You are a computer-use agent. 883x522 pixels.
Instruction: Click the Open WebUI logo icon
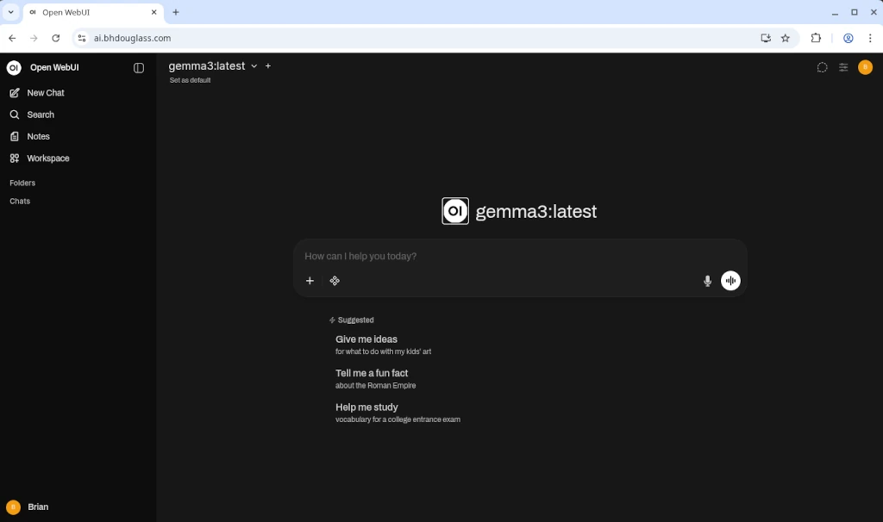[14, 67]
